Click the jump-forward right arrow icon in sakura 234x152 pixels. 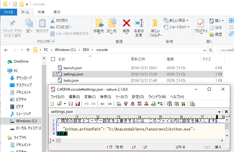click(x=110, y=104)
